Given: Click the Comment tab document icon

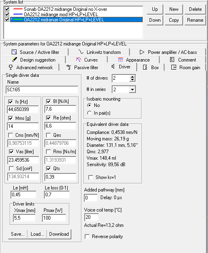Looking at the screenshot, I should click(172, 60).
